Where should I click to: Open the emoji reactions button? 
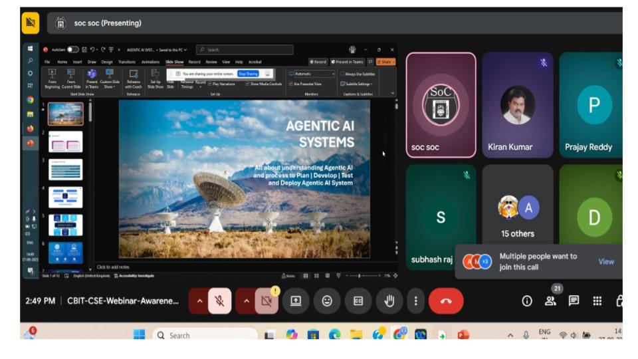point(327,301)
